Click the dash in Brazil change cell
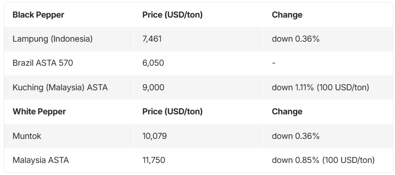 pyautogui.click(x=274, y=63)
